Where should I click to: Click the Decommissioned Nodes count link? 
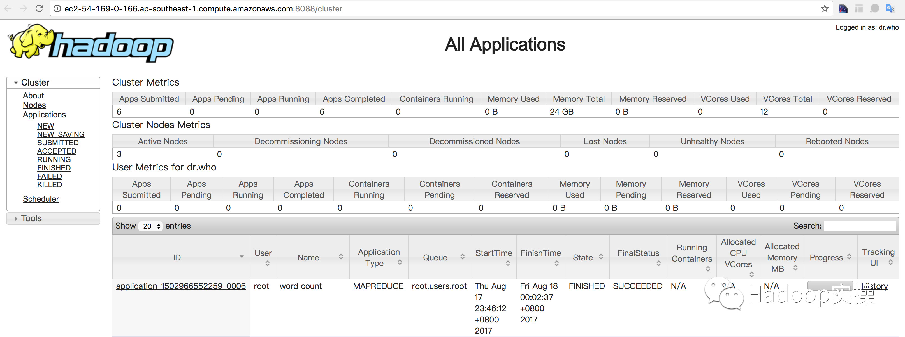tap(395, 155)
